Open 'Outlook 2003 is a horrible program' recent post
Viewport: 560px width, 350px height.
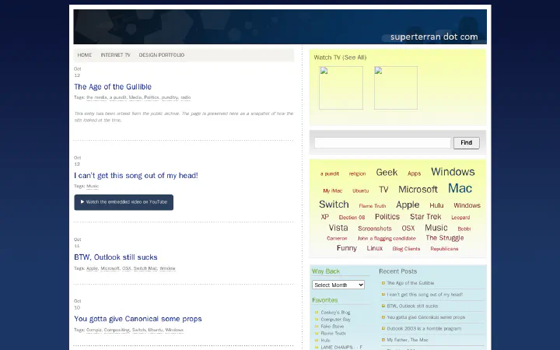tap(424, 328)
